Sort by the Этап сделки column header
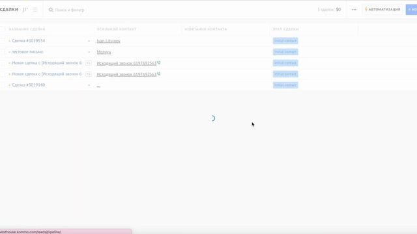 tap(286, 29)
